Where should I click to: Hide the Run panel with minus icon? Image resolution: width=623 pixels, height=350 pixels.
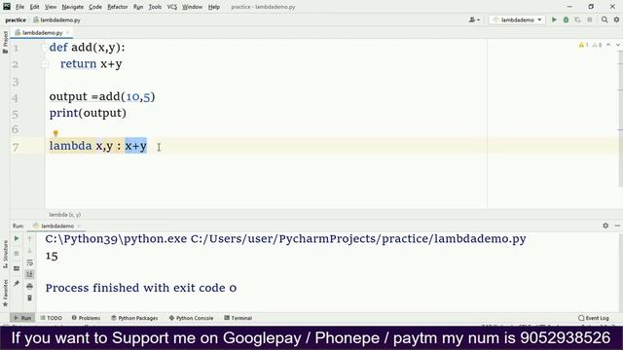tap(617, 226)
